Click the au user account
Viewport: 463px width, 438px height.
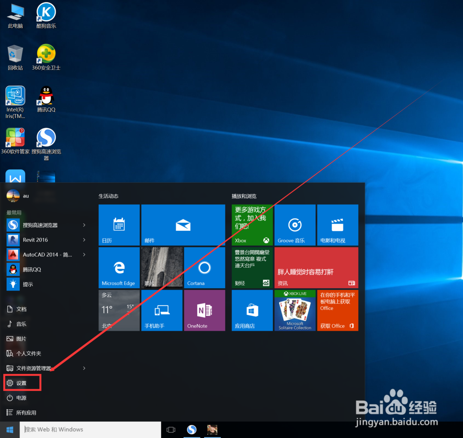(x=18, y=196)
